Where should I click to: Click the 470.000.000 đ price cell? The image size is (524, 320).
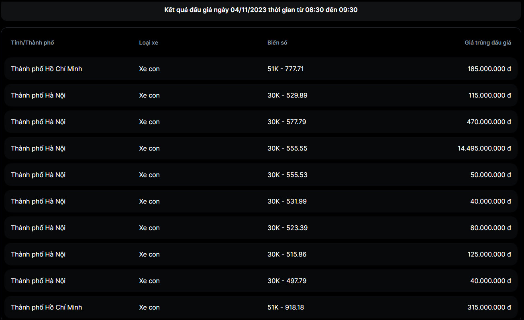tap(489, 122)
